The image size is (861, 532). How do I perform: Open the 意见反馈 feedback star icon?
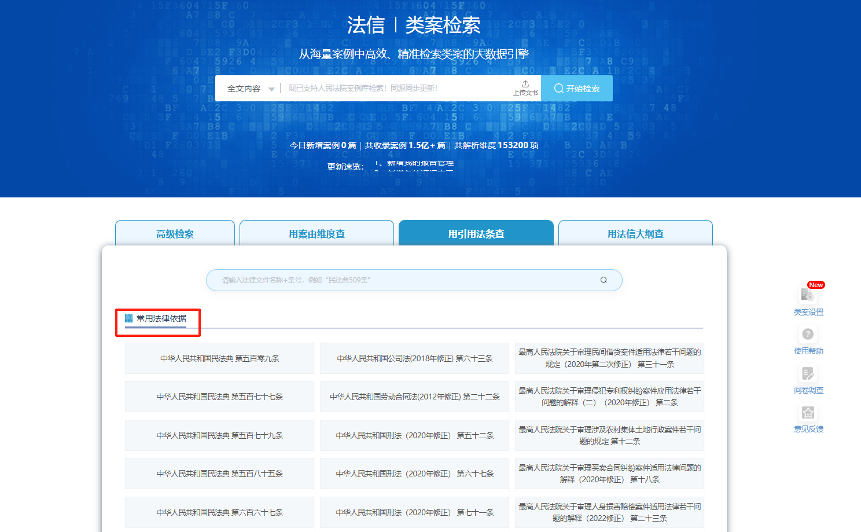tap(808, 413)
